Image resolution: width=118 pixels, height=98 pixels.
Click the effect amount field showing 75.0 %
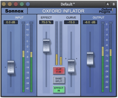46,22
